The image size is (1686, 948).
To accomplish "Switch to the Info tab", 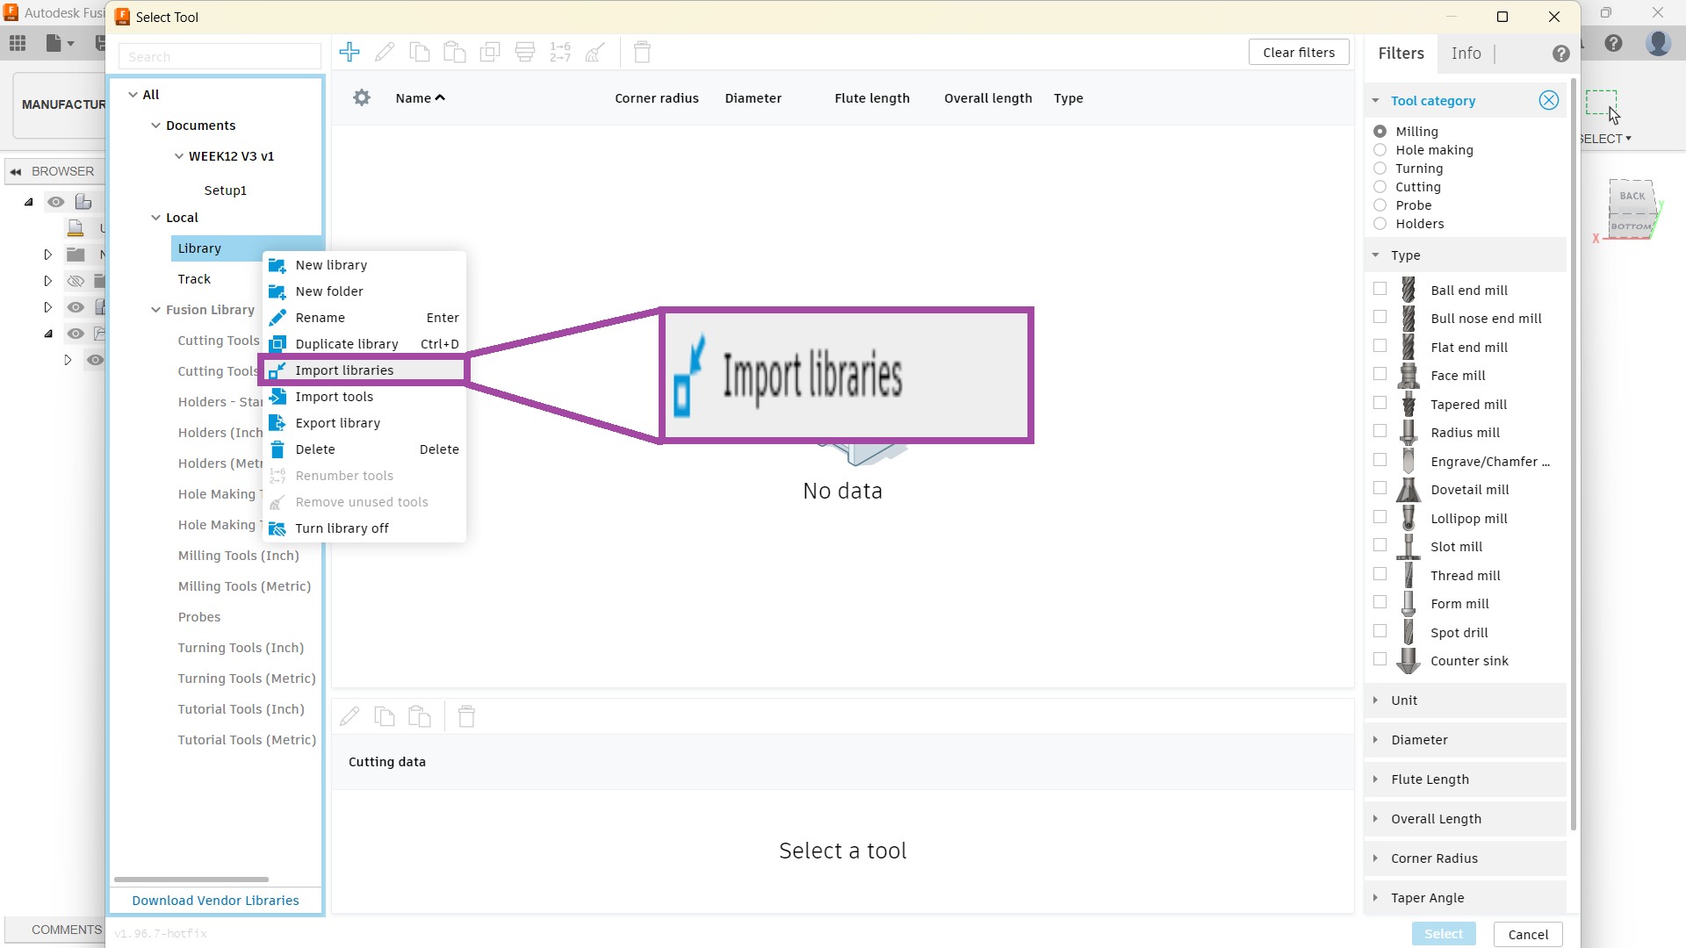I will coord(1466,54).
